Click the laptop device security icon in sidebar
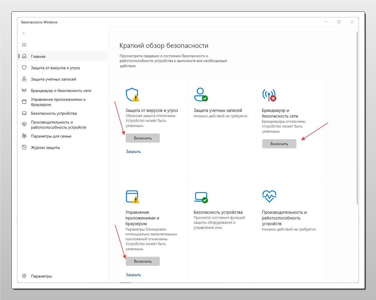 [x=24, y=113]
